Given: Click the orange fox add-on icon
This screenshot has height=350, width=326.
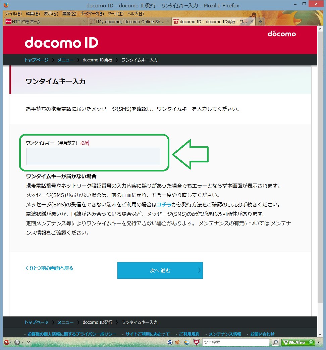Looking at the screenshot, I should (x=177, y=342).
